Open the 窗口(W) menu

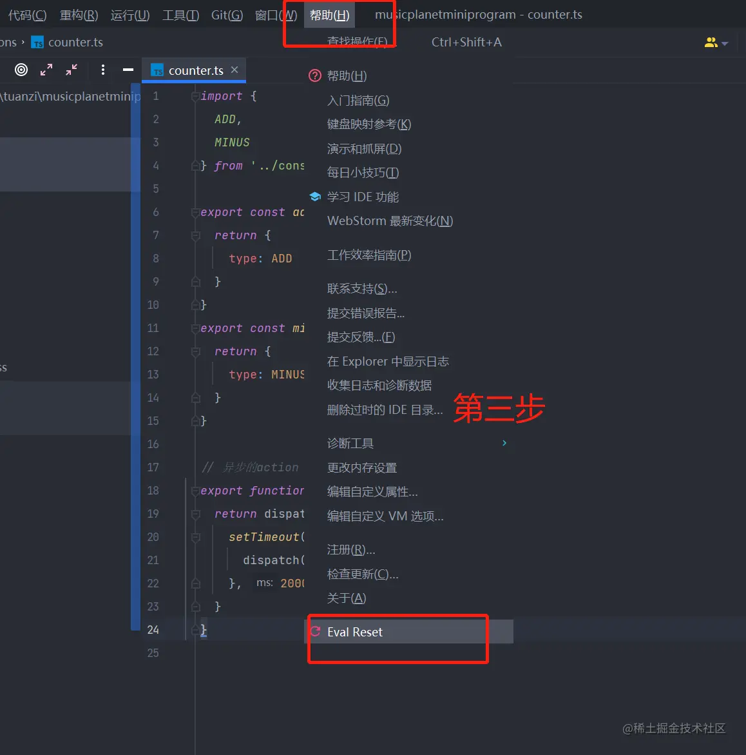pyautogui.click(x=276, y=15)
